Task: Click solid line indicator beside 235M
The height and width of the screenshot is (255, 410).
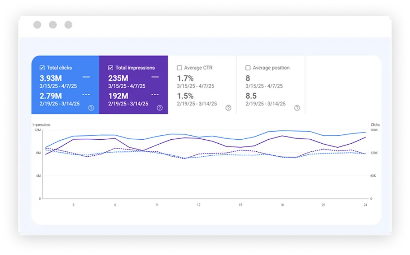Action: click(x=155, y=77)
